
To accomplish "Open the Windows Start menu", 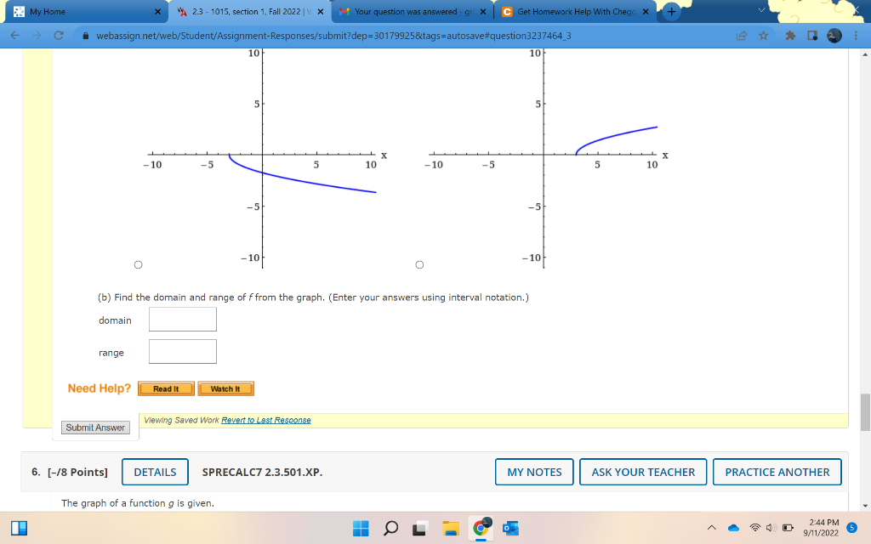I will 360,528.
